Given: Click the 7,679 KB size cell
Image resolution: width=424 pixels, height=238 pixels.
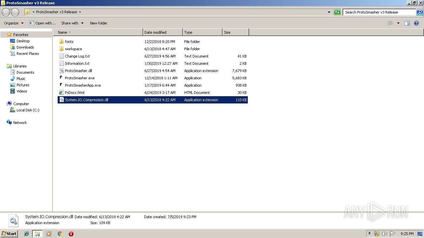Looking at the screenshot, I should pos(239,71).
